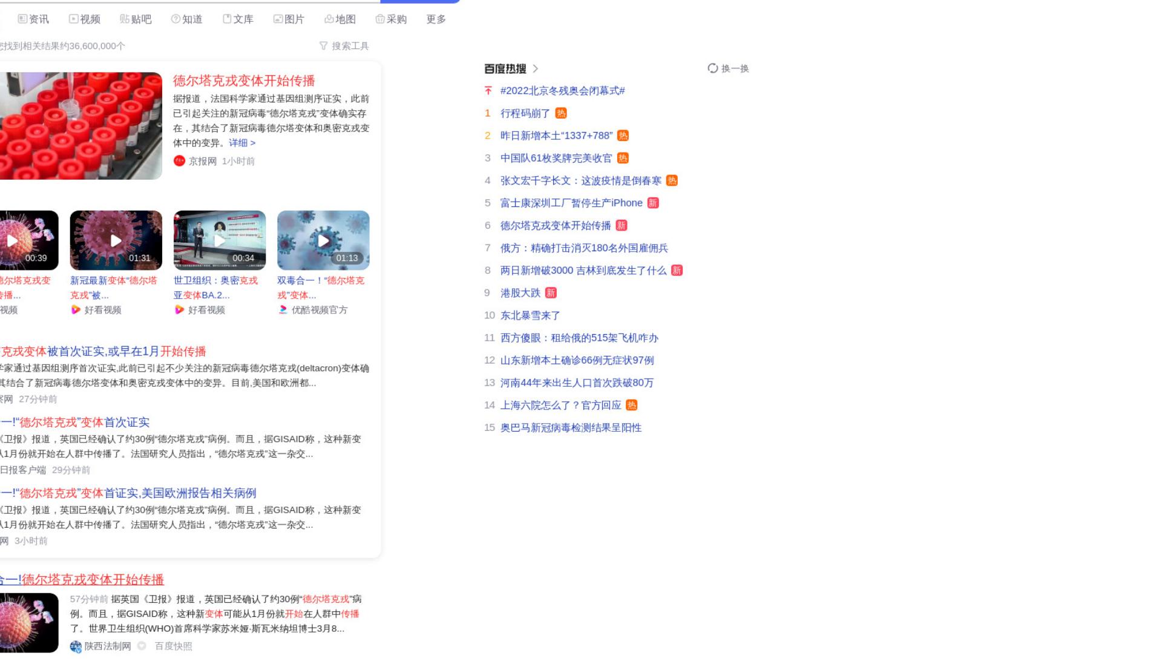The image size is (1162, 664).
Task: Open hot search 上海六院怎么了？官方回应
Action: coord(561,404)
